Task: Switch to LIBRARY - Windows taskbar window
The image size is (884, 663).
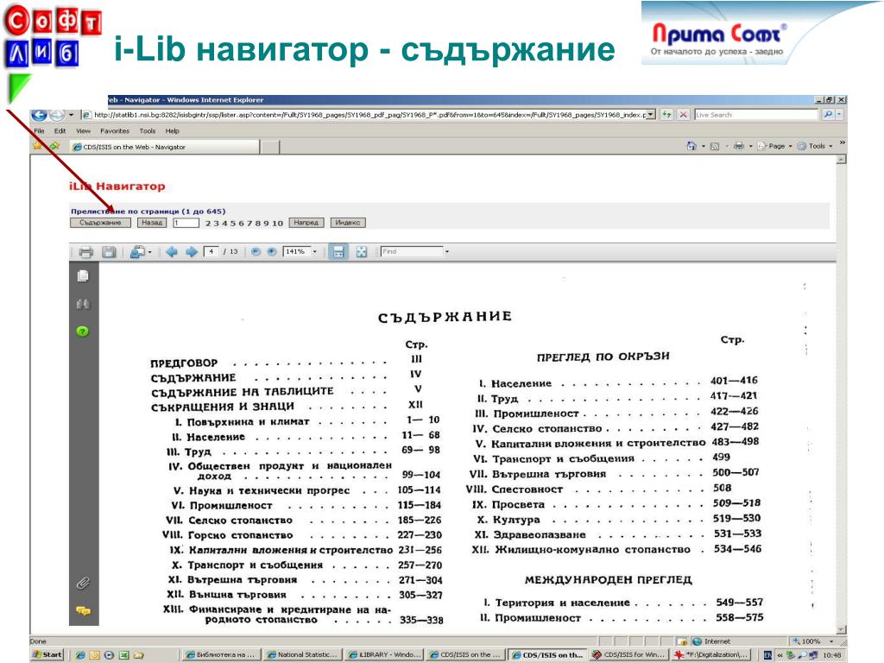Action: click(384, 654)
